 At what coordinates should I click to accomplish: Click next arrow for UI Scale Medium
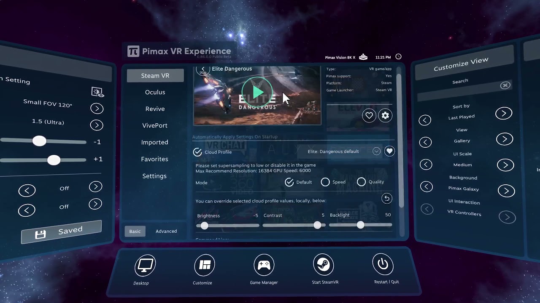505,165
